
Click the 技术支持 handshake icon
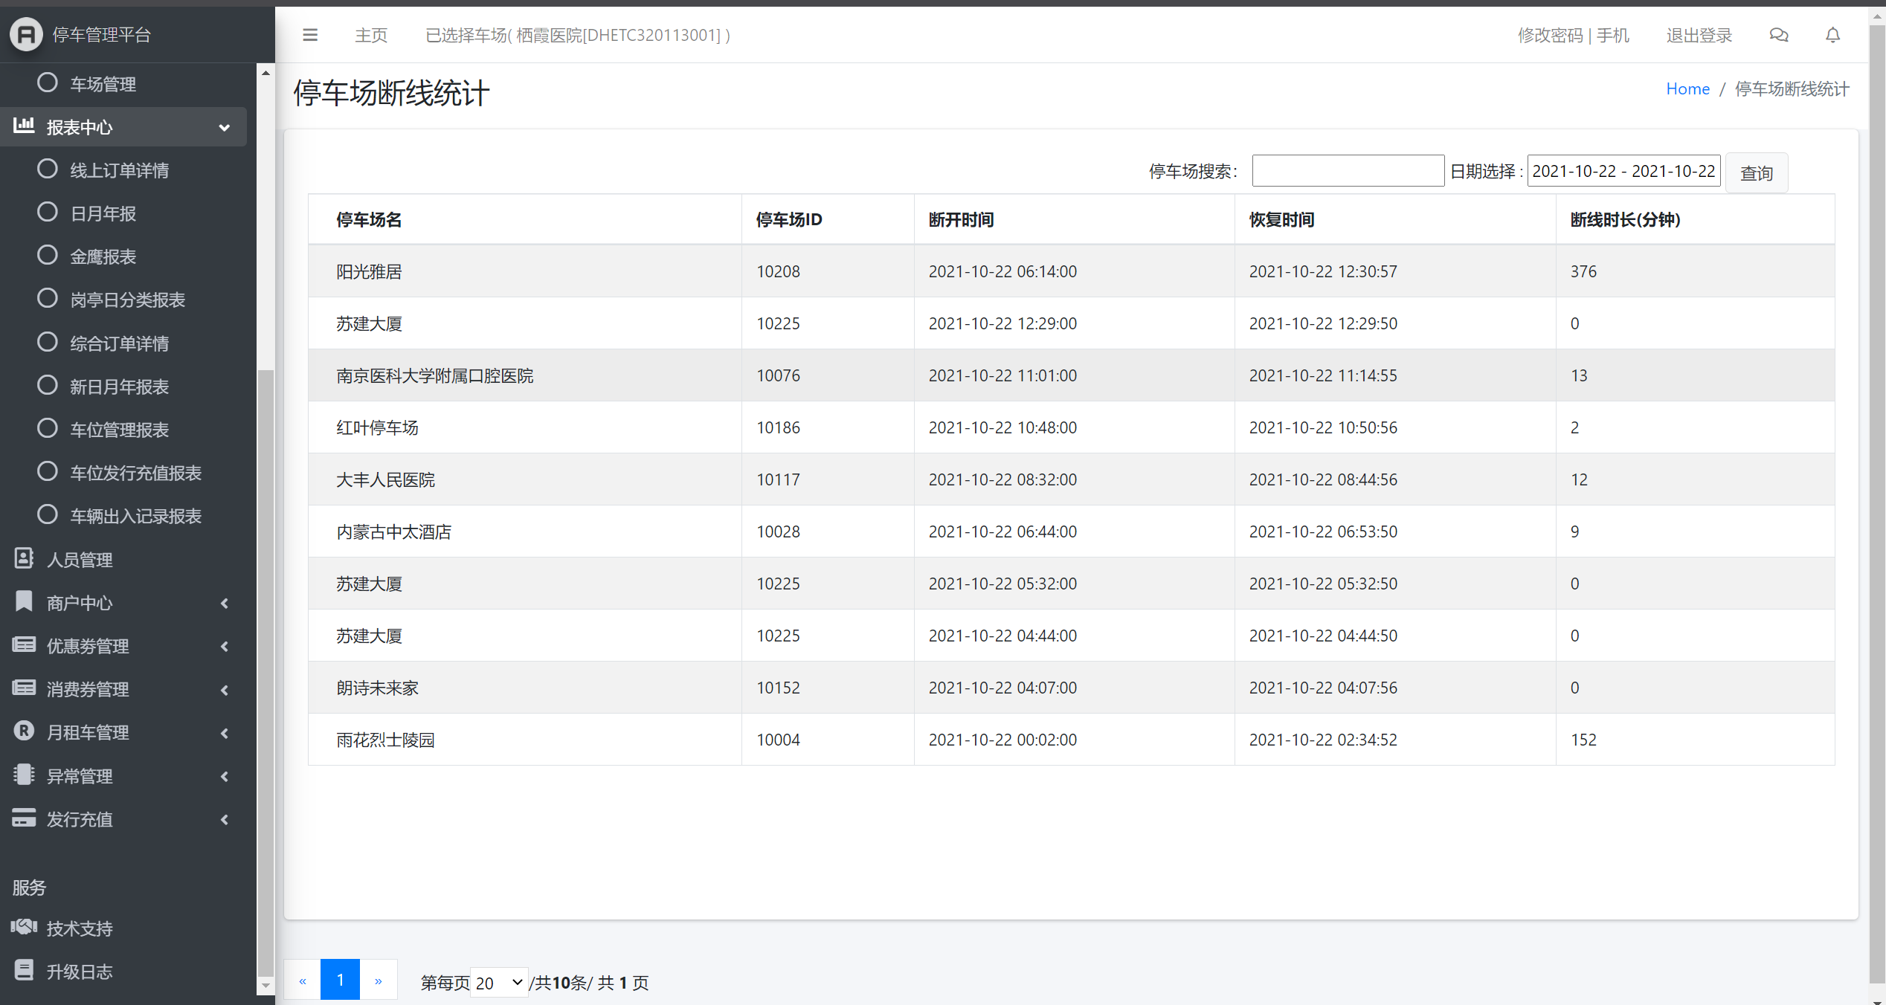24,927
